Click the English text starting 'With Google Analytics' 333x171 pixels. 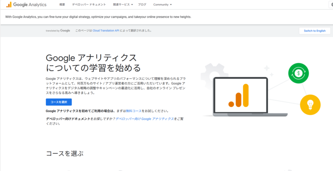click(98, 17)
